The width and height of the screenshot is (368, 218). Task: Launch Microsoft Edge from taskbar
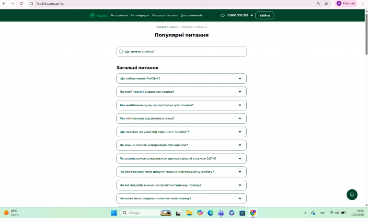(210, 213)
